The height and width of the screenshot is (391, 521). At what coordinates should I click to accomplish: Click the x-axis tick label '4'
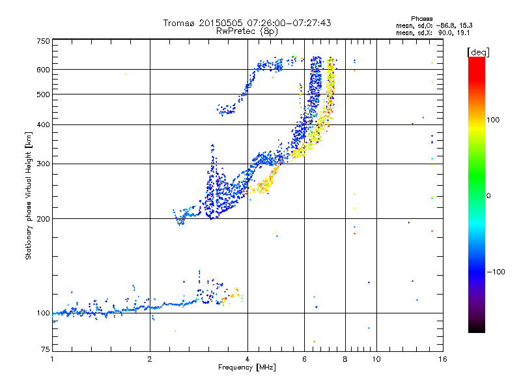[247, 359]
